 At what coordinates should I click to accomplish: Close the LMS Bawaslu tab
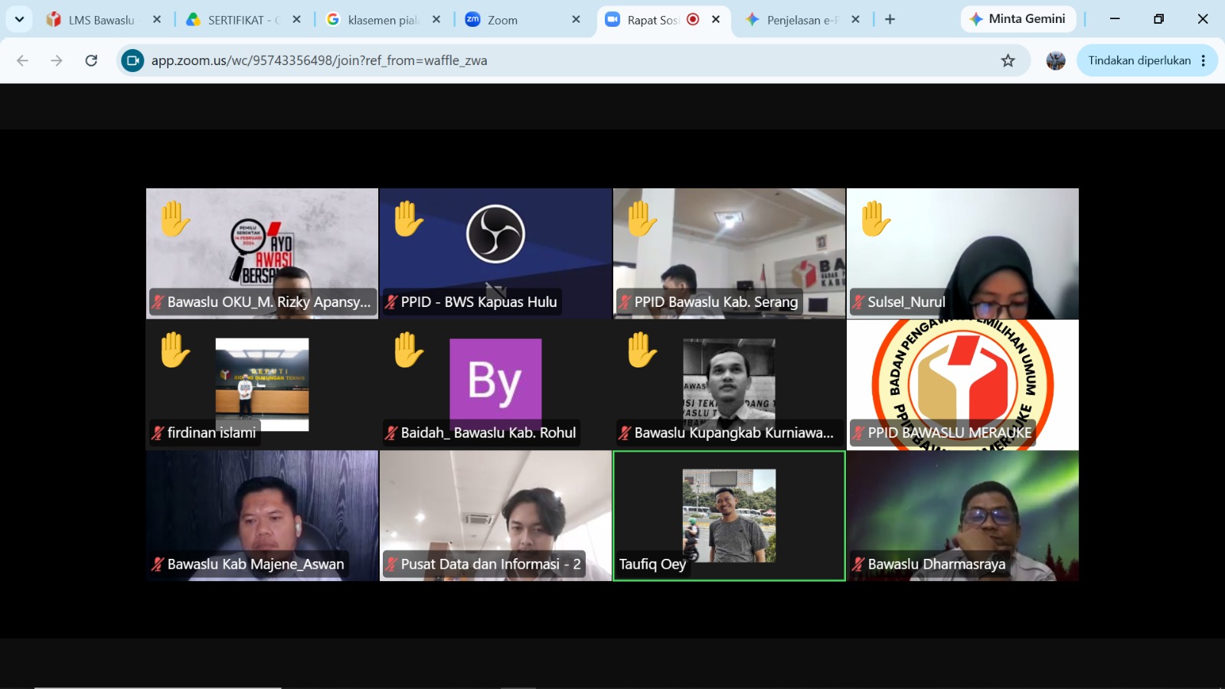(x=157, y=20)
